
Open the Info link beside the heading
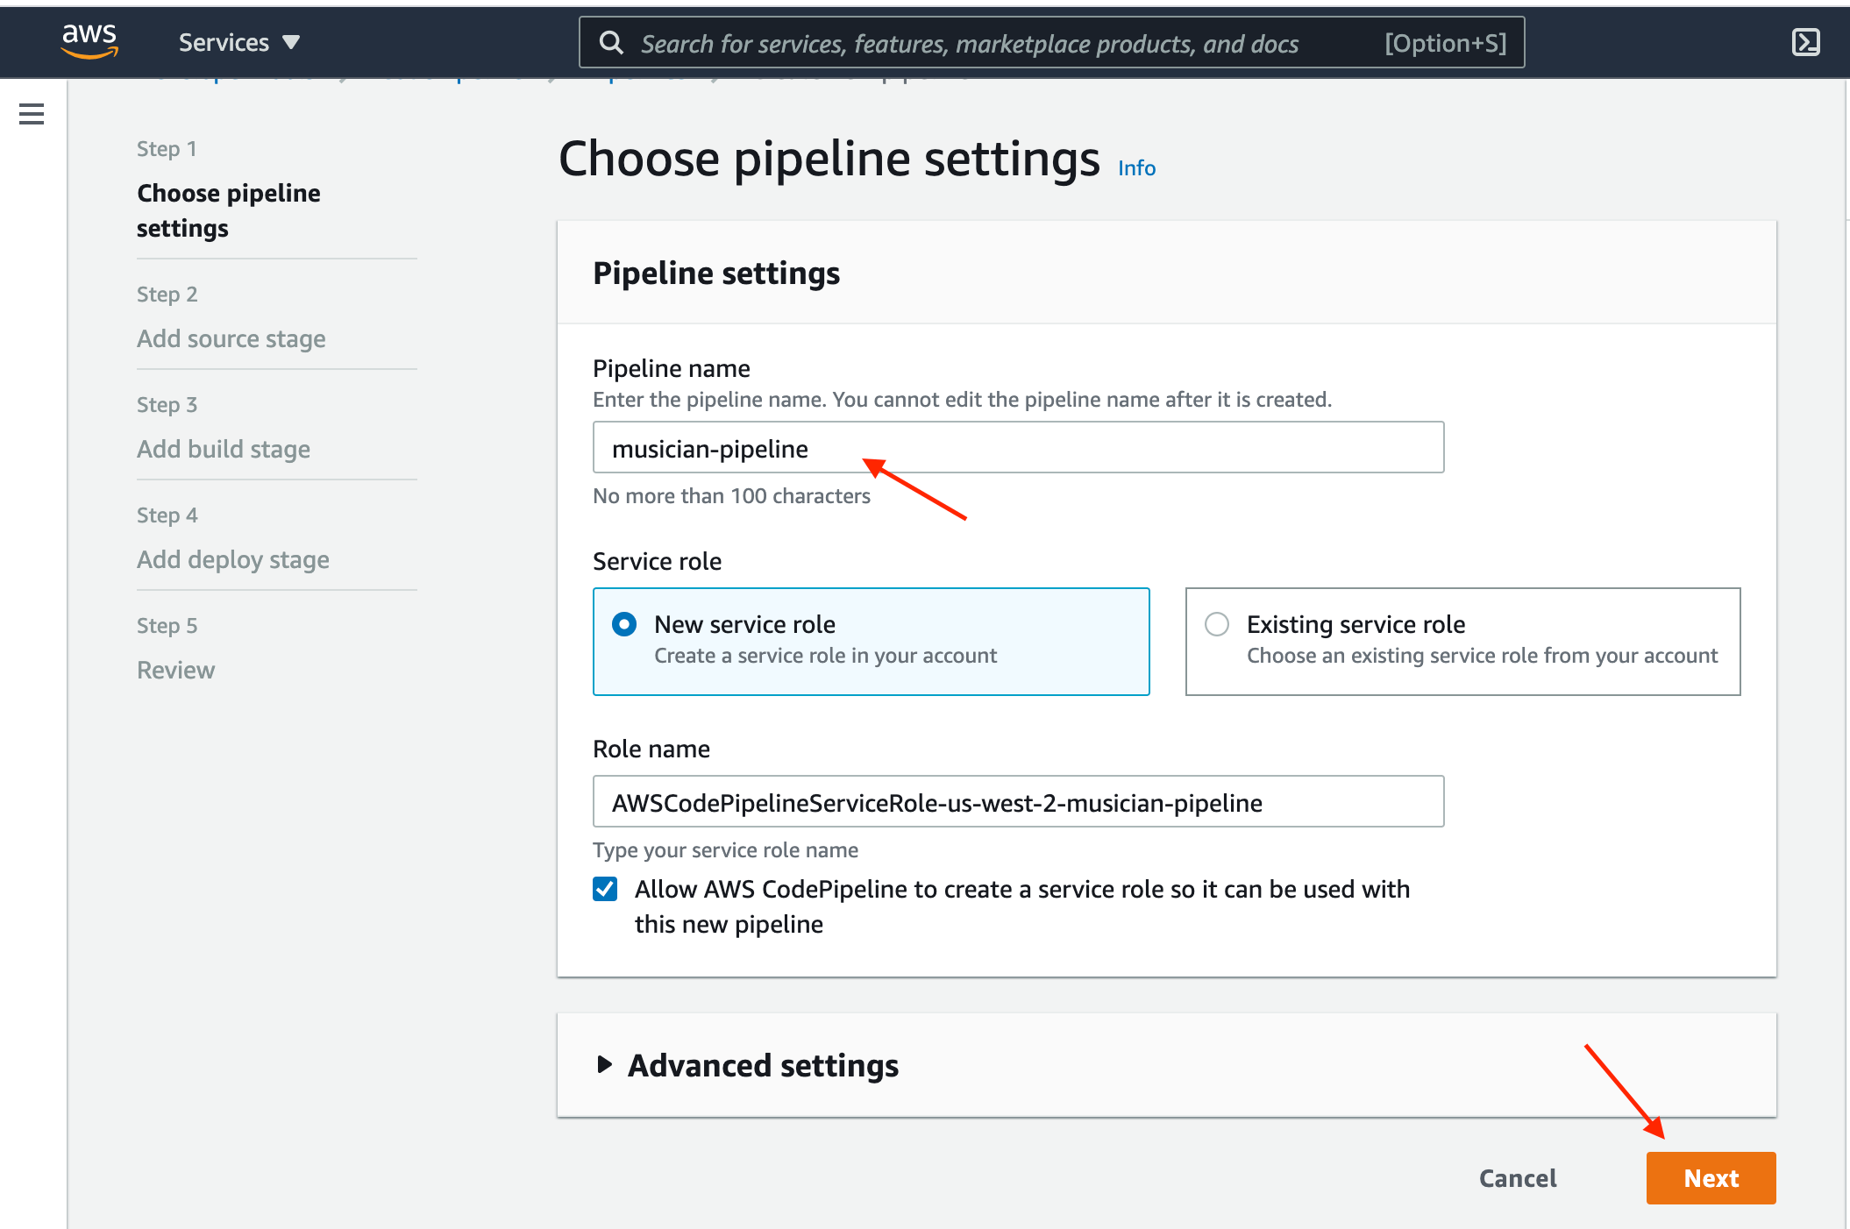[1136, 167]
